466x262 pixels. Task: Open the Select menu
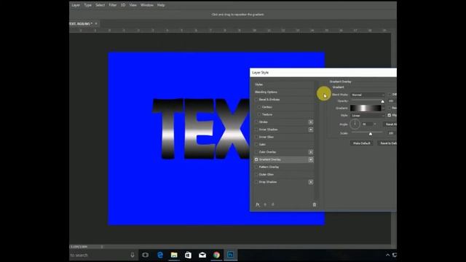tap(100, 5)
